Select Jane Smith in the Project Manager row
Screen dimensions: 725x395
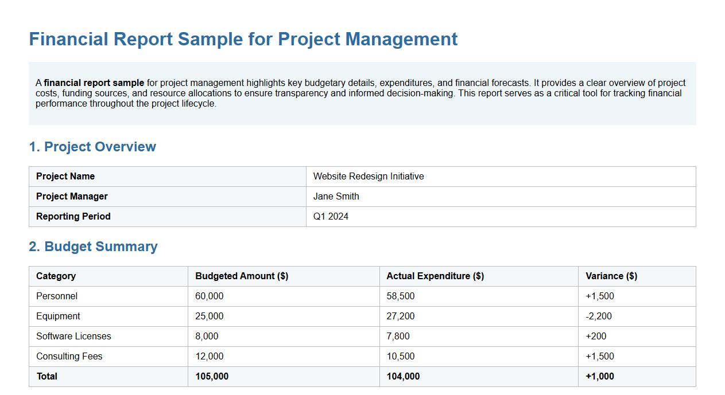coord(336,196)
